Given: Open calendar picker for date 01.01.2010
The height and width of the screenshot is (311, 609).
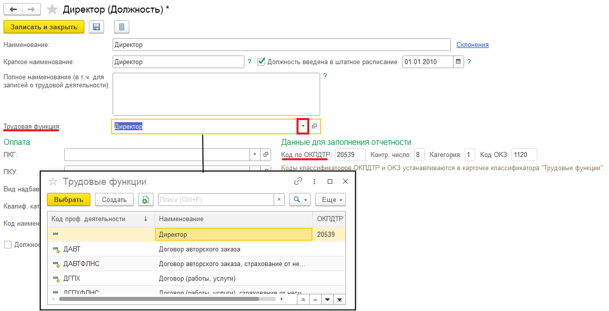Looking at the screenshot, I should tap(459, 62).
